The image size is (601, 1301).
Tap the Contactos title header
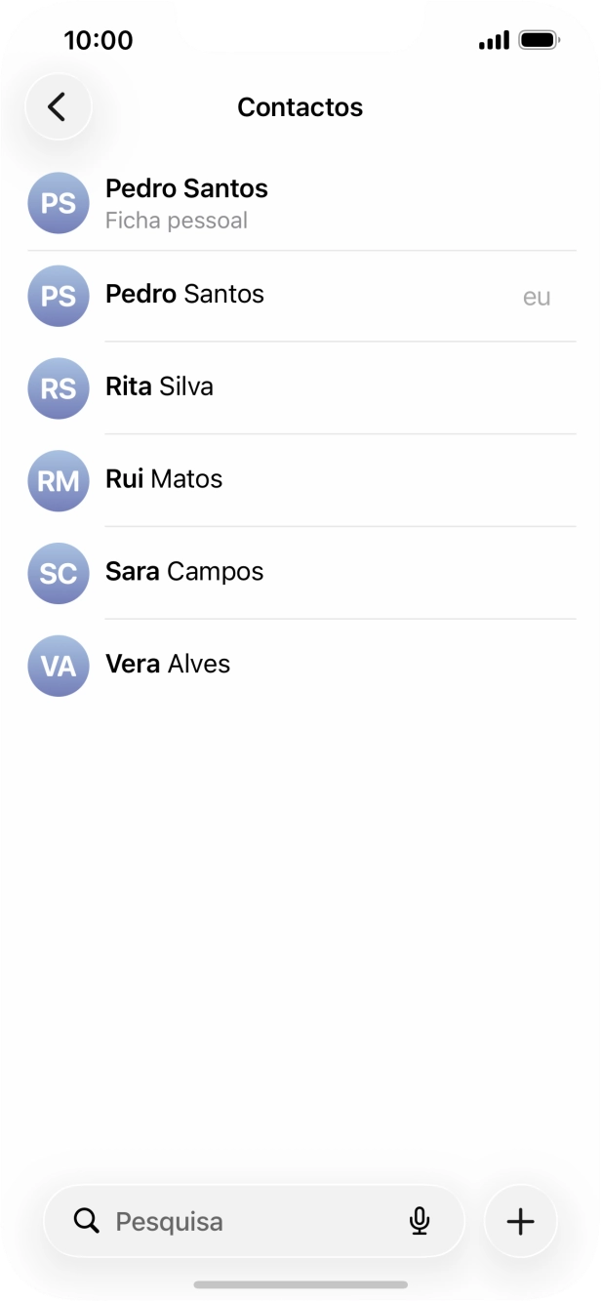click(300, 106)
